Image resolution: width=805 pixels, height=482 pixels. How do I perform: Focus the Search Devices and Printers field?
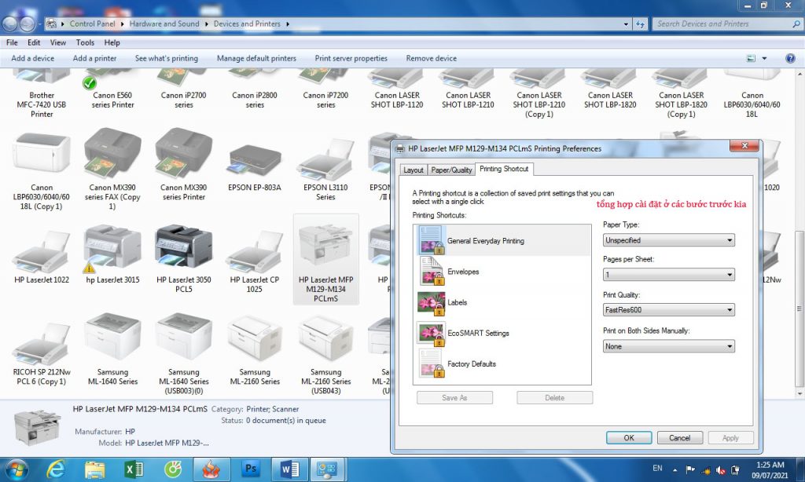727,24
